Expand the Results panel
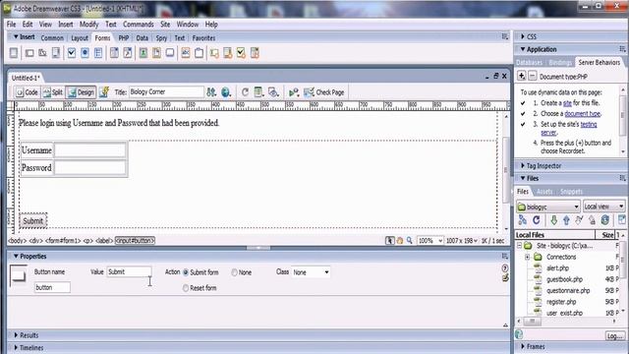Viewport: 629px width, 354px height. [x=16, y=334]
